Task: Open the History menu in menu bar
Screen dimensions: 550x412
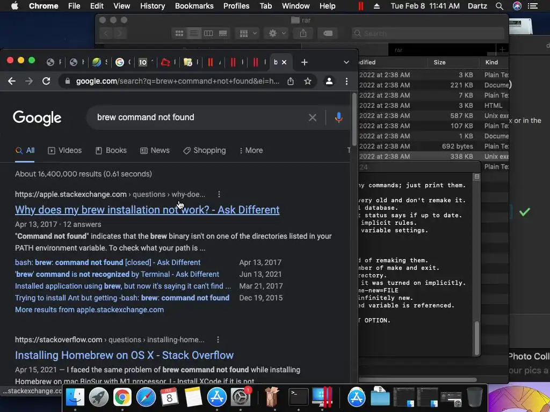Action: pos(152,6)
